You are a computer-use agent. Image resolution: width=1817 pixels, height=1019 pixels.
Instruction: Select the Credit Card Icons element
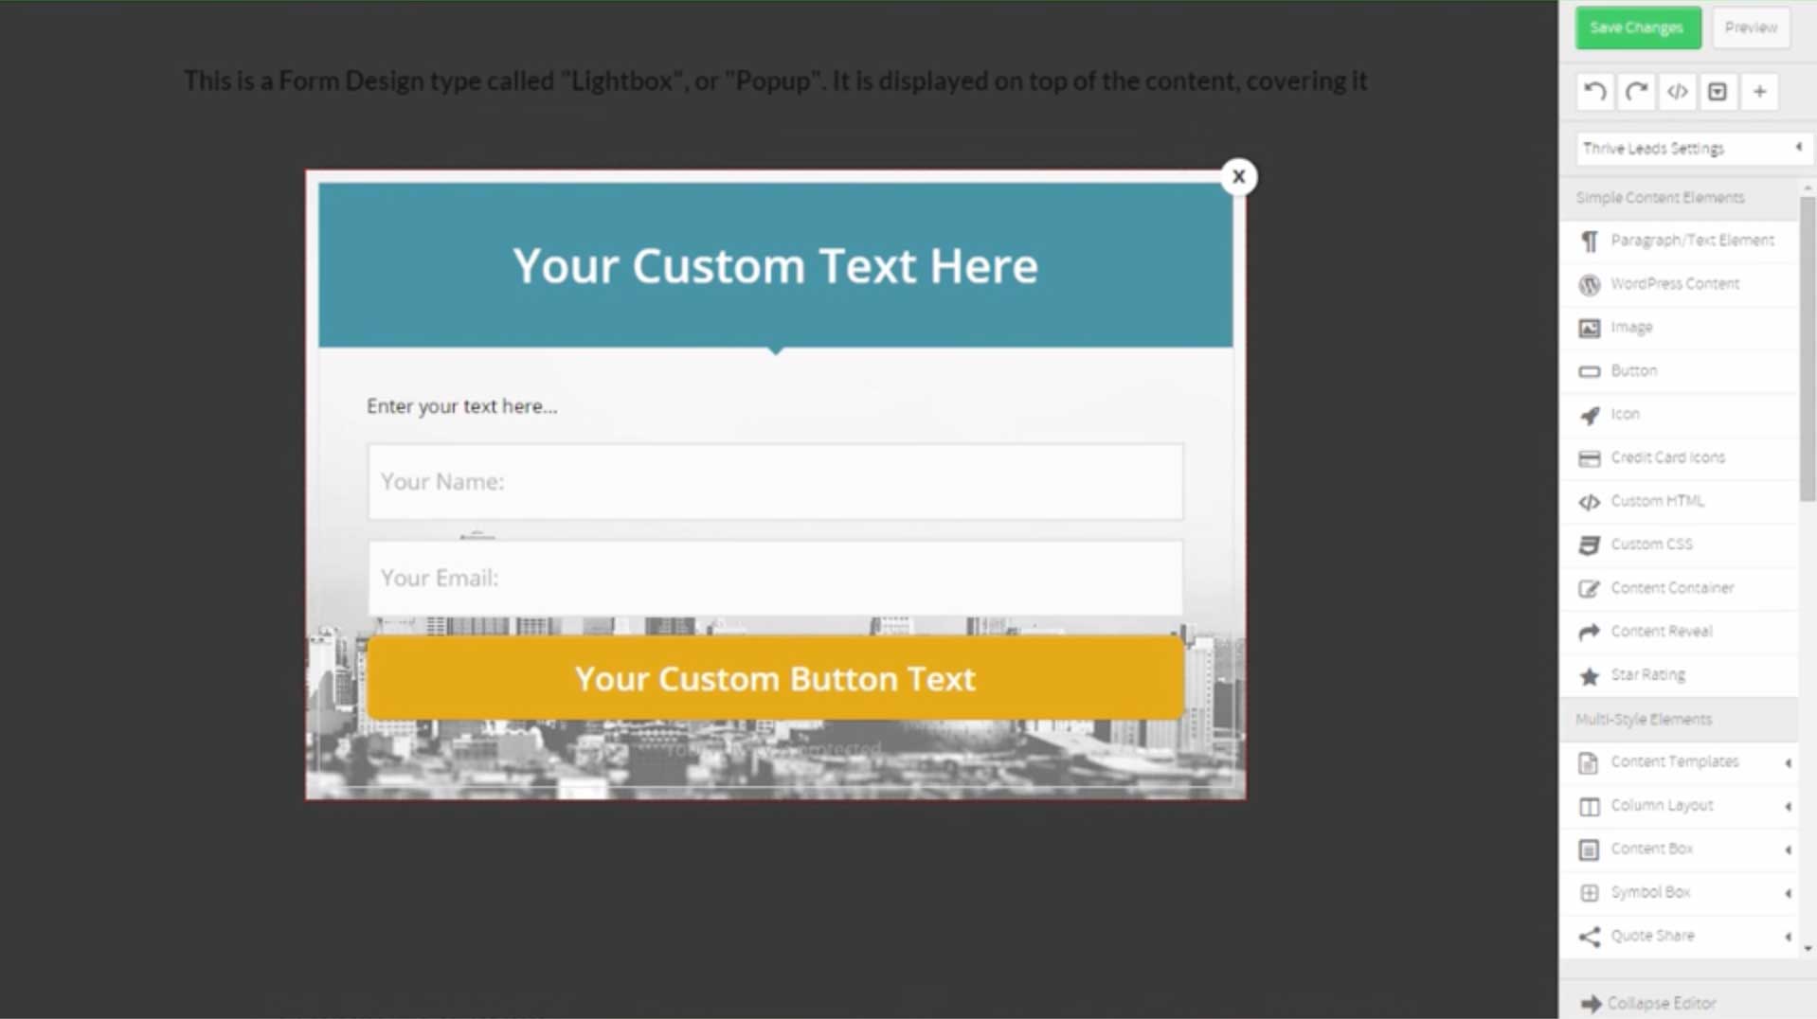(1667, 457)
